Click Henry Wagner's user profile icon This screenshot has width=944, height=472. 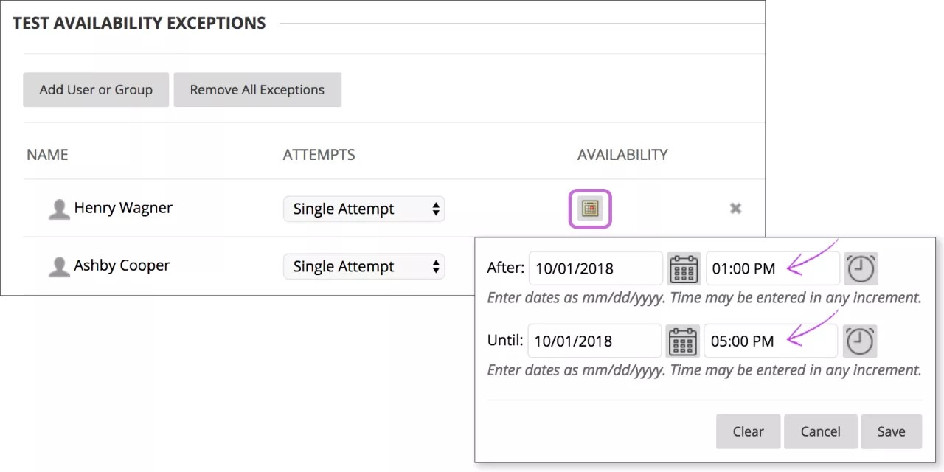tap(59, 209)
